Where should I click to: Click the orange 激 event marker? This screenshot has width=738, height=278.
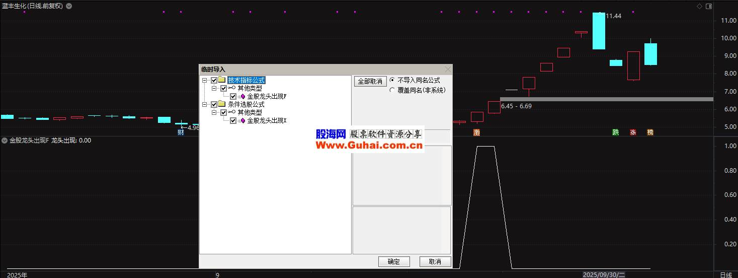tap(476, 132)
